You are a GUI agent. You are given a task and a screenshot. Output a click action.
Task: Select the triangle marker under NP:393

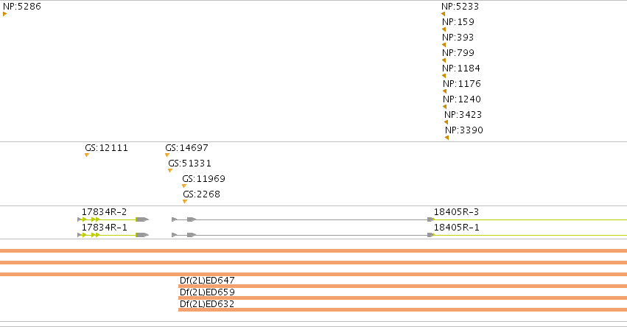pos(444,45)
